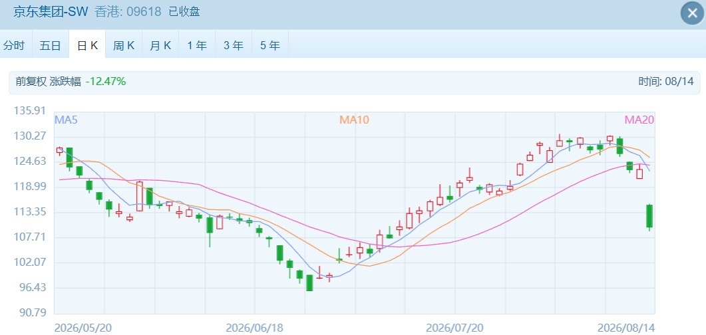Click the MA20 legend label
The height and width of the screenshot is (335, 706).
pos(639,120)
